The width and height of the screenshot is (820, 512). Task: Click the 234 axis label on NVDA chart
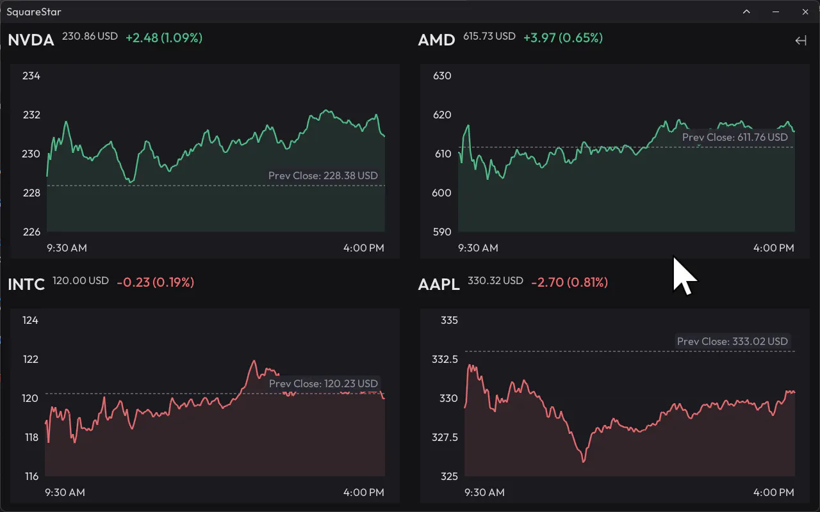(31, 76)
